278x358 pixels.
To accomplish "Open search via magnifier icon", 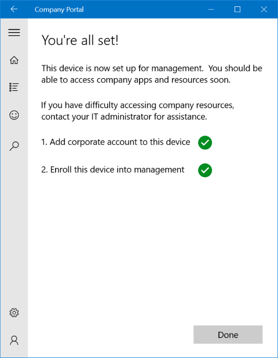I will click(14, 146).
